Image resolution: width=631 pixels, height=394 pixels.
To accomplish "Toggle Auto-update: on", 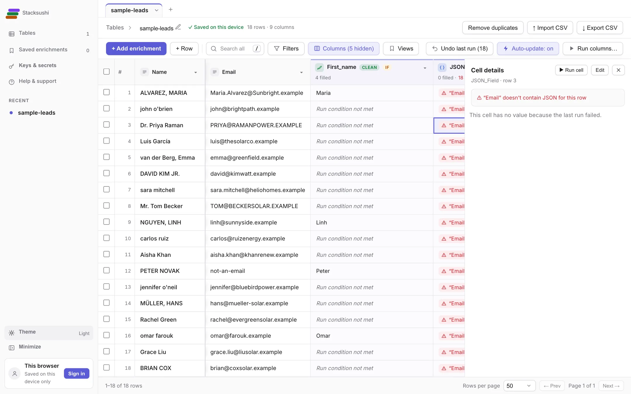I will click(x=528, y=48).
